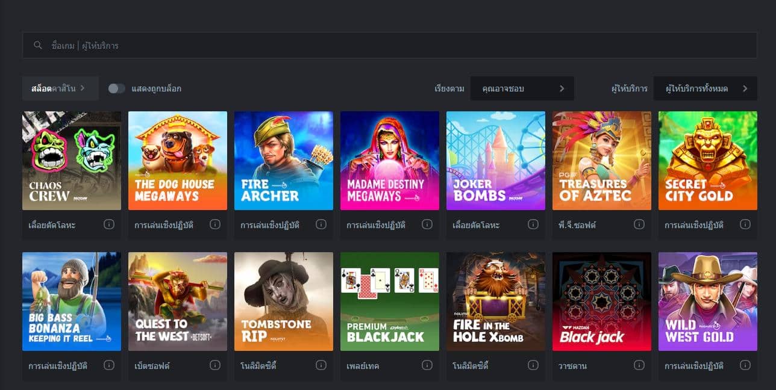
Task: Click provider label เบ็ตซอฟต์ under Quest to the West
Action: click(x=152, y=366)
